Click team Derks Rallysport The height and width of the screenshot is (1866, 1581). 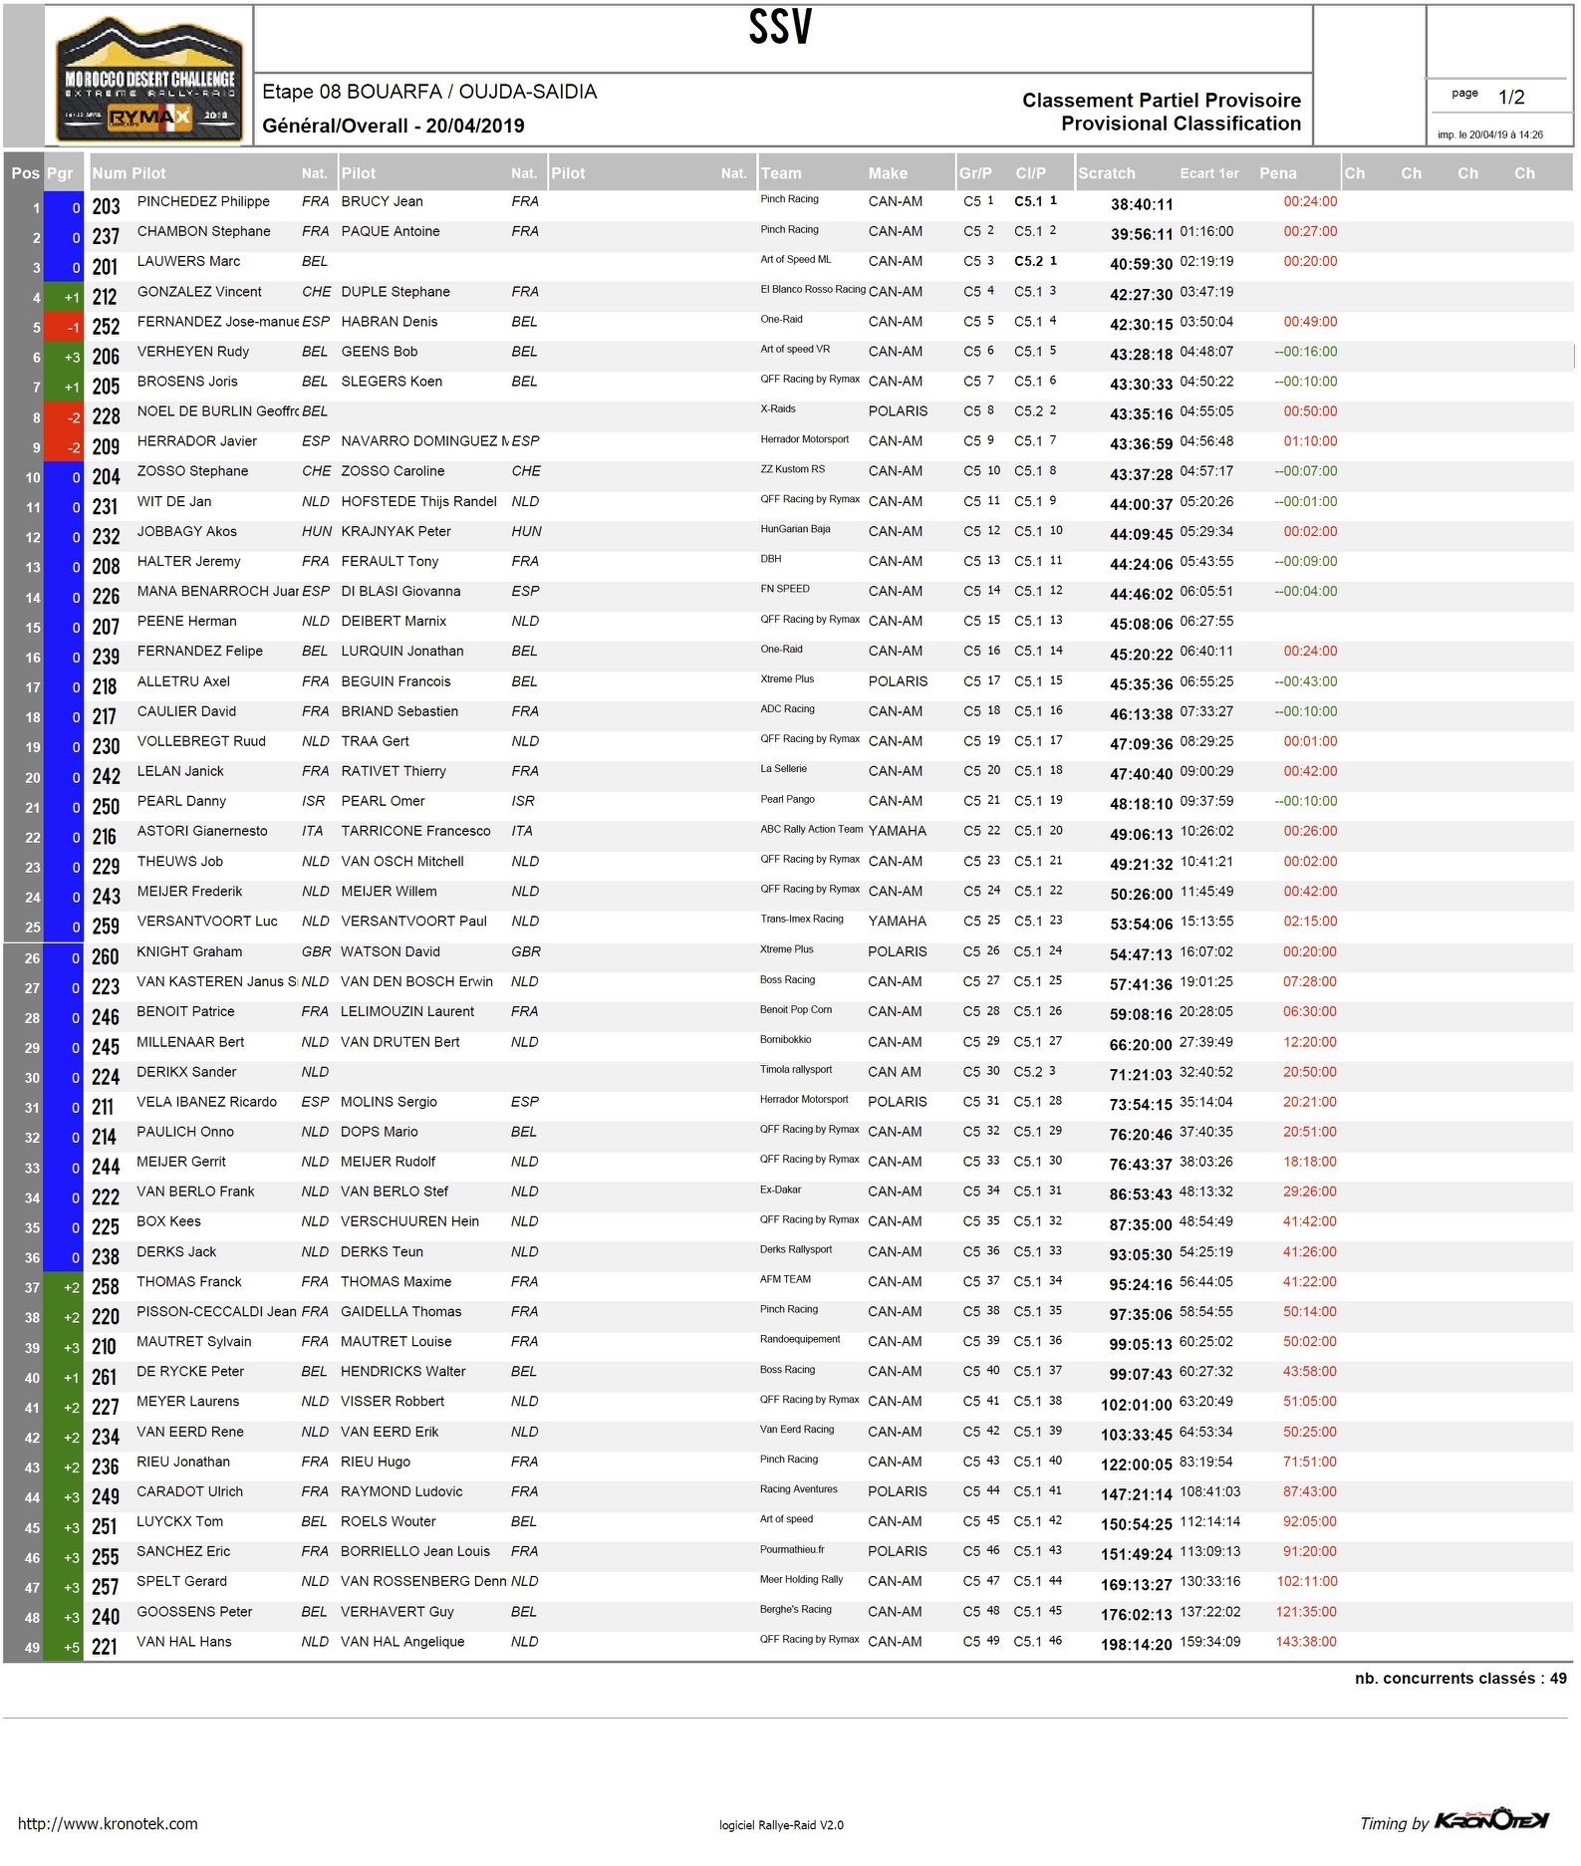(795, 1249)
